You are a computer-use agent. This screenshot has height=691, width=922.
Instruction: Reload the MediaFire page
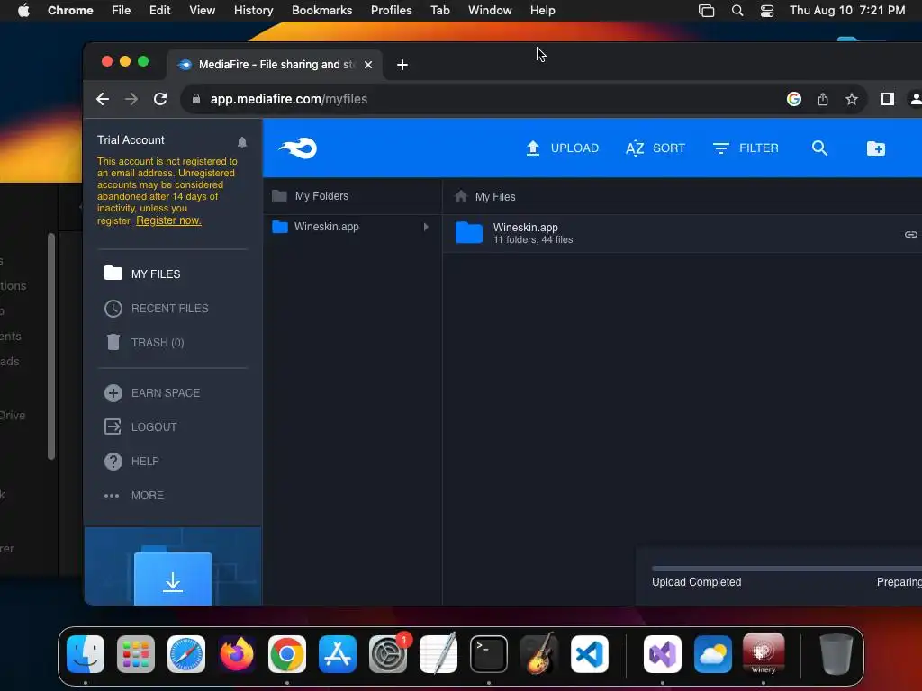(160, 99)
